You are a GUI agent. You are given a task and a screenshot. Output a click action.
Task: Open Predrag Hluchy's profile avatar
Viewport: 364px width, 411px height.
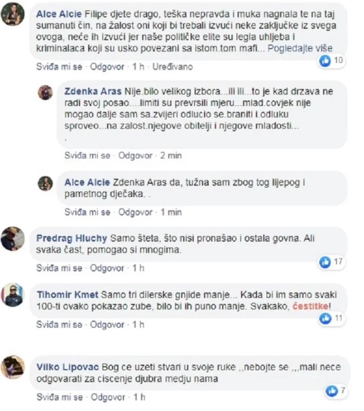tap(13, 238)
